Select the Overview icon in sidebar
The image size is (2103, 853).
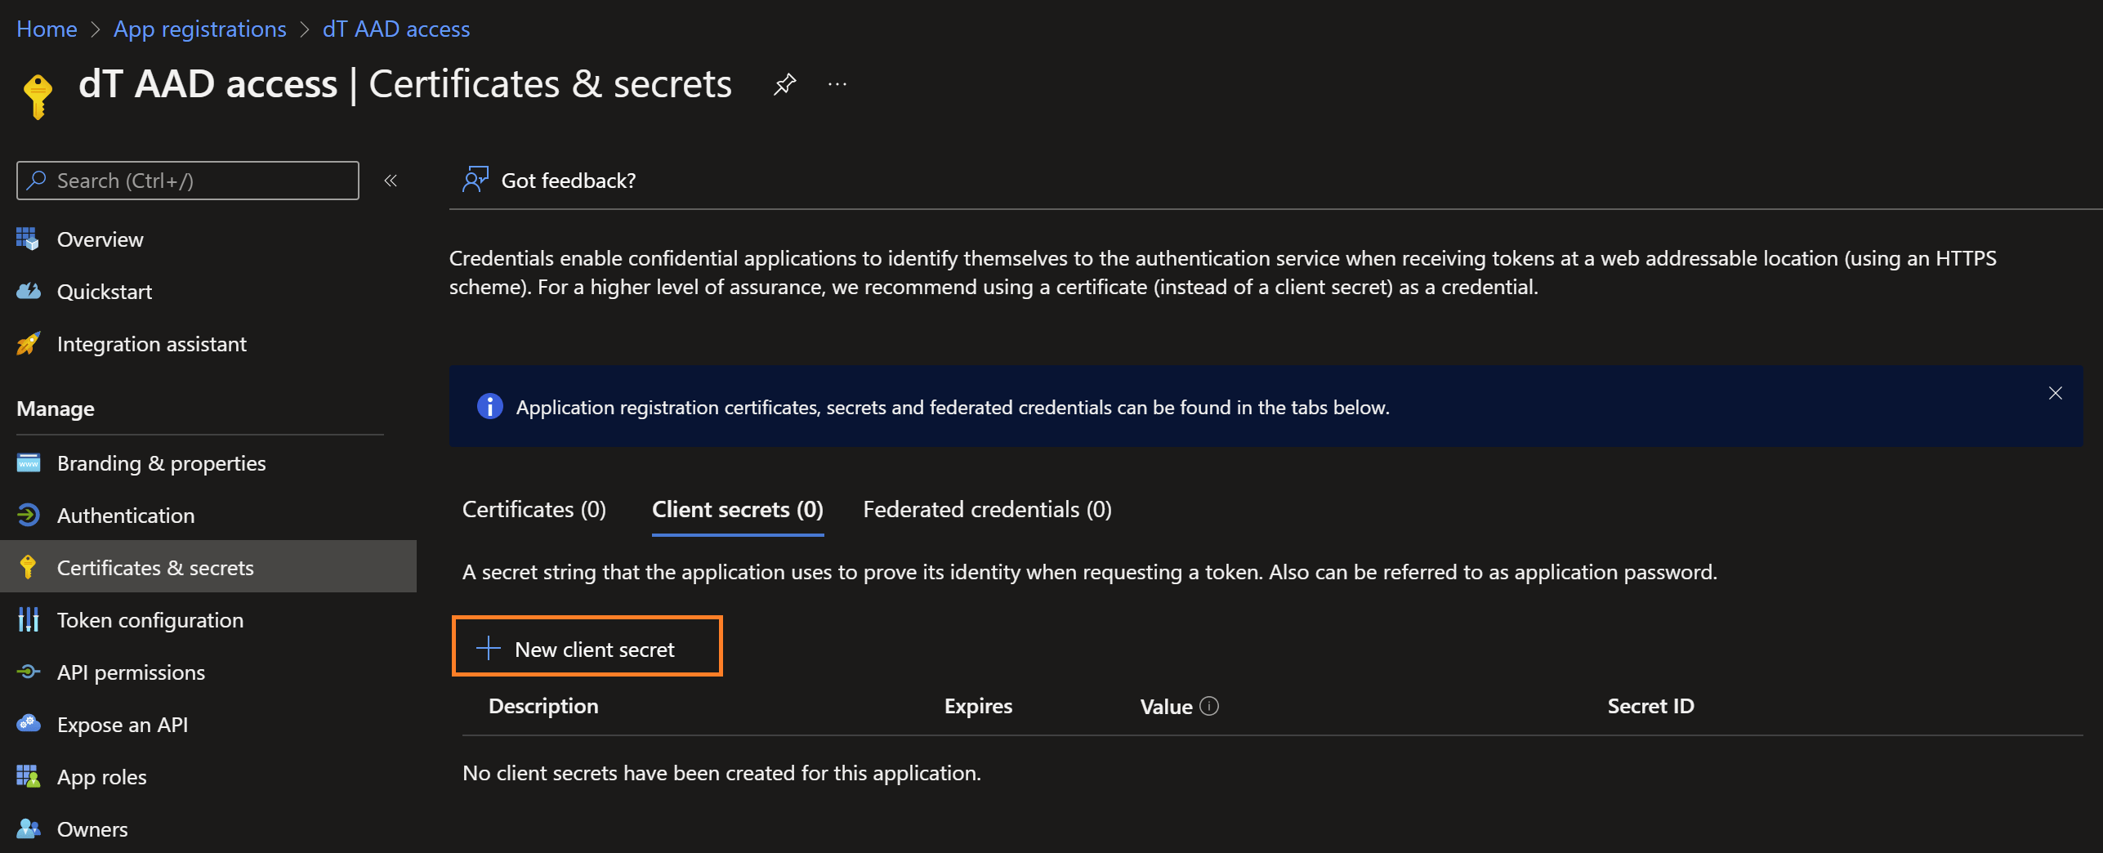28,239
